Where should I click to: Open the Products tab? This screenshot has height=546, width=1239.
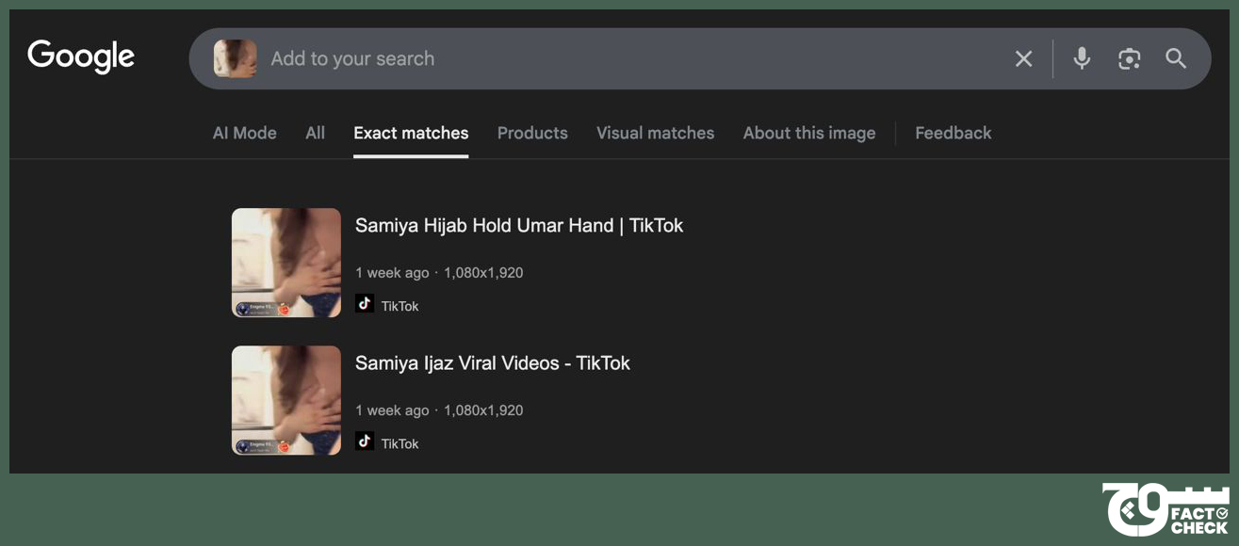(x=532, y=133)
